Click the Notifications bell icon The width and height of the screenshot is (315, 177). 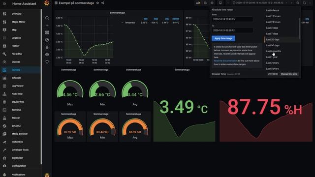point(4,175)
